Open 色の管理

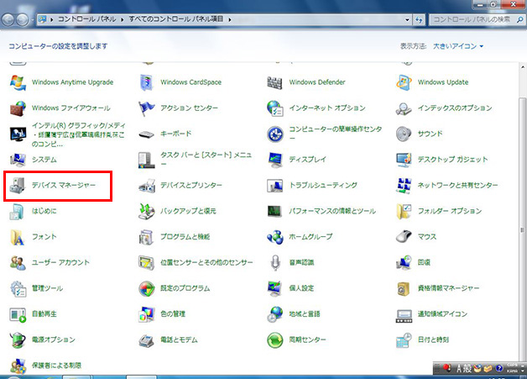coord(162,314)
